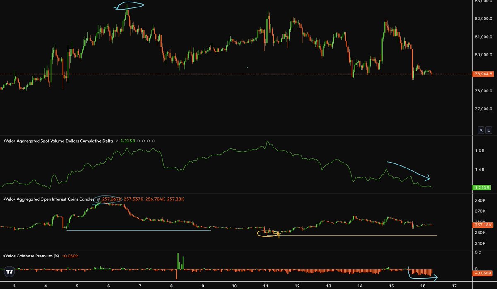The image size is (497, 289).
Task: Select the yellow ellipse annotation on Open Interest
Action: tap(268, 234)
